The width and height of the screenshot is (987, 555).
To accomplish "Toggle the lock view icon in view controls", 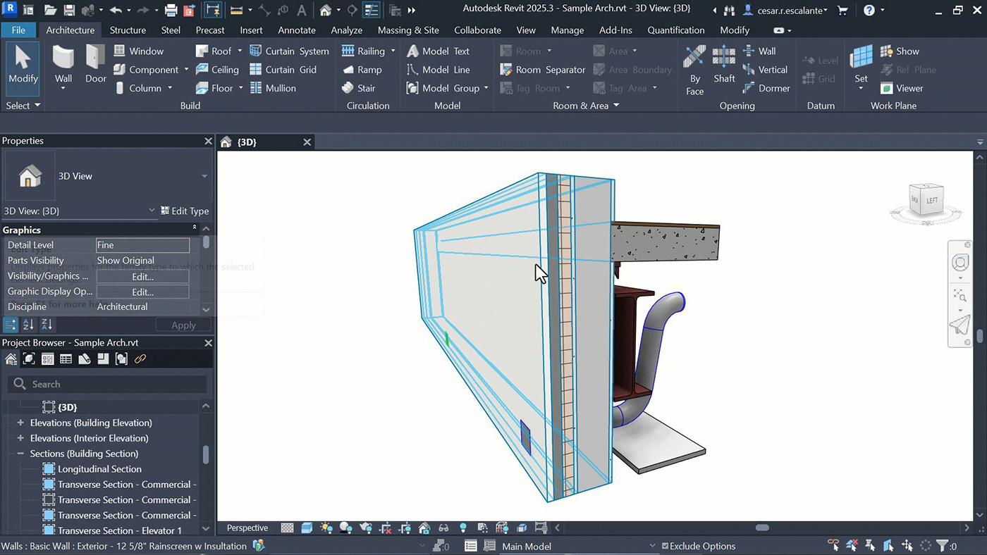I will pyautogui.click(x=424, y=527).
